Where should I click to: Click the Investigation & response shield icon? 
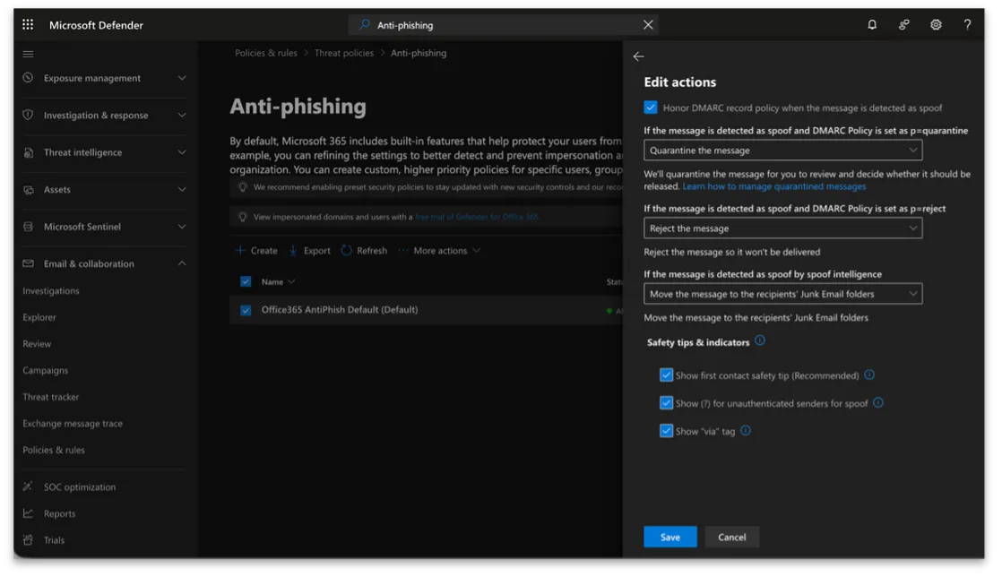point(28,115)
